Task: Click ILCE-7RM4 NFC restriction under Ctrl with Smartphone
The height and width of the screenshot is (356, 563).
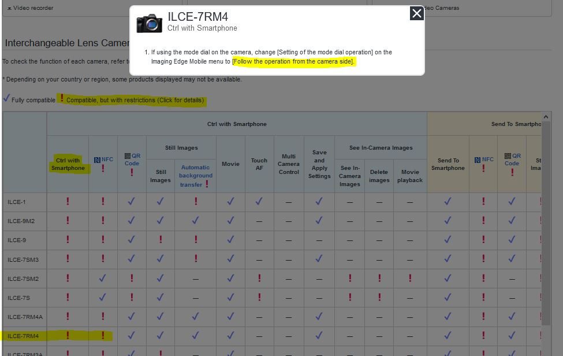Action: click(103, 336)
